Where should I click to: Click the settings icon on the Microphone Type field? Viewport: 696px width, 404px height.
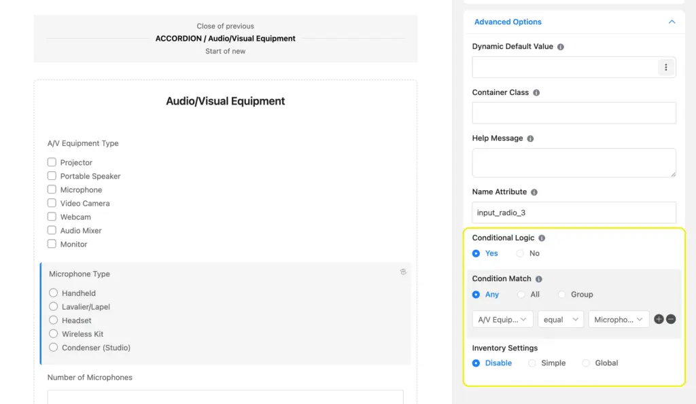(403, 271)
